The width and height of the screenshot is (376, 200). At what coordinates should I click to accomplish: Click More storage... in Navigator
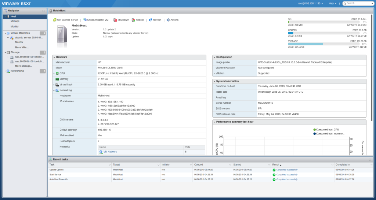(23, 66)
